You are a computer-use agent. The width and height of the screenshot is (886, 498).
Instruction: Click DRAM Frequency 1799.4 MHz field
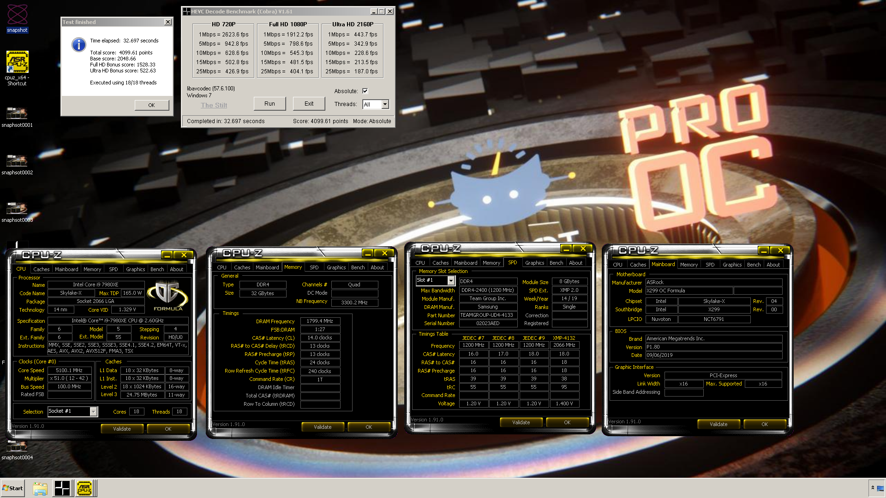coord(320,321)
